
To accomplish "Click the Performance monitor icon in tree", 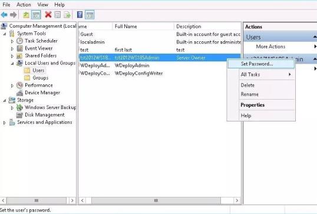I will pos(19,85).
